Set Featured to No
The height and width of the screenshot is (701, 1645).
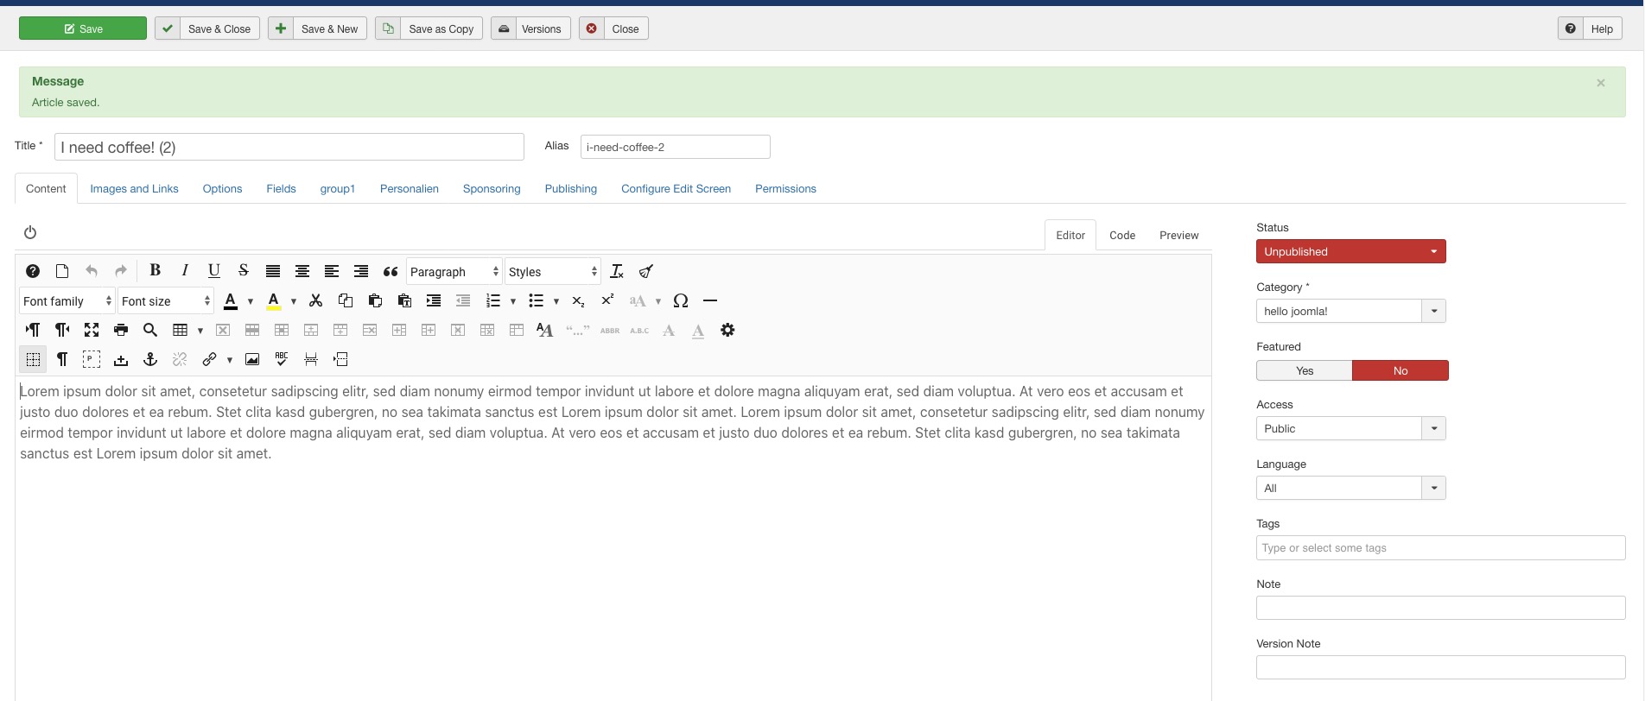1400,370
